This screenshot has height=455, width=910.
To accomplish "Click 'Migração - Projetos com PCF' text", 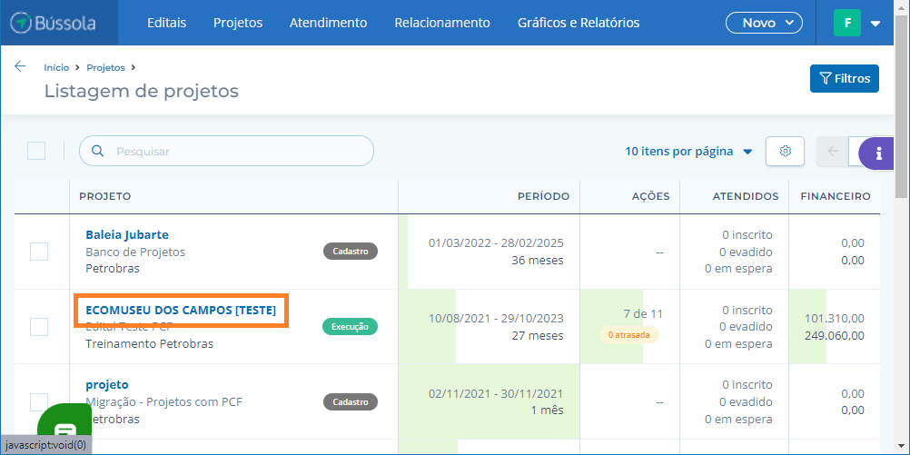I will [163, 401].
